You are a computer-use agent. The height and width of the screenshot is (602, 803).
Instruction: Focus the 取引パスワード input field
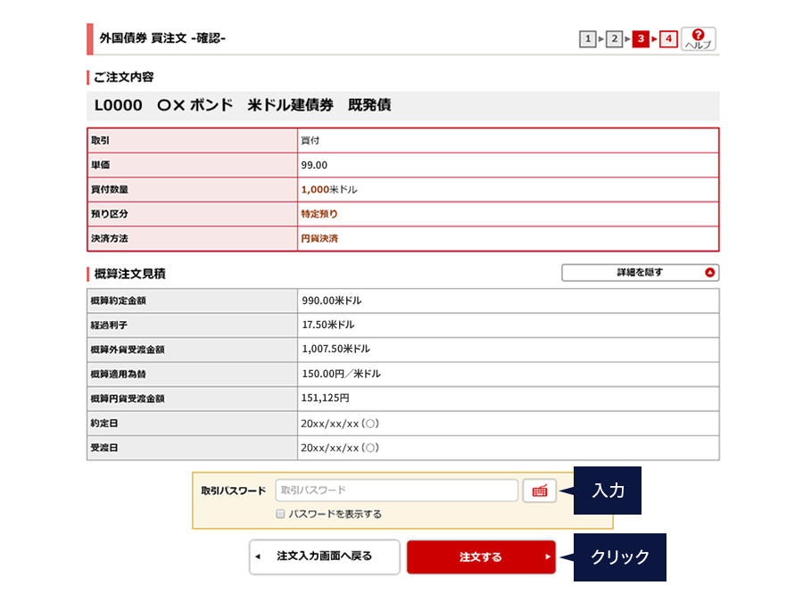pos(396,491)
